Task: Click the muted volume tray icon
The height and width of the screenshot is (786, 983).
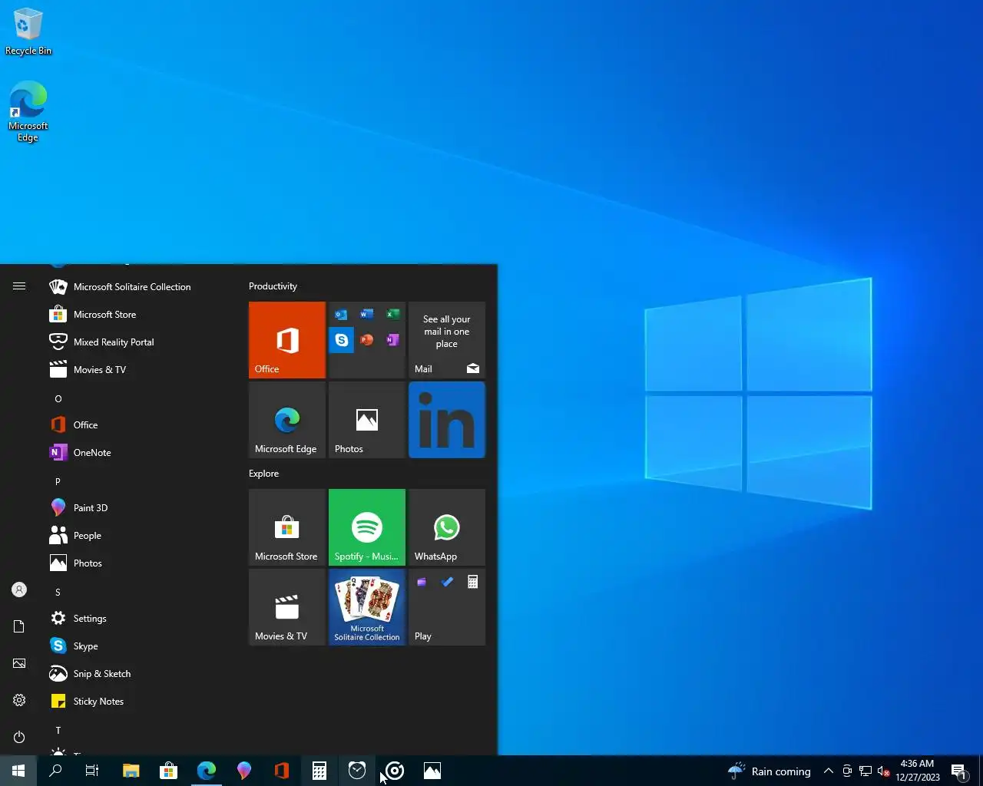Action: [x=884, y=771]
